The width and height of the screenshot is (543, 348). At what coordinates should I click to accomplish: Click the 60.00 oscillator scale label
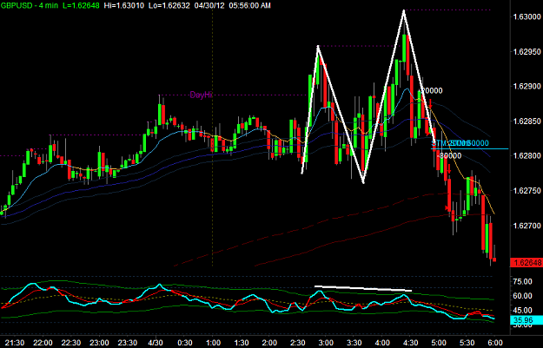(x=522, y=296)
